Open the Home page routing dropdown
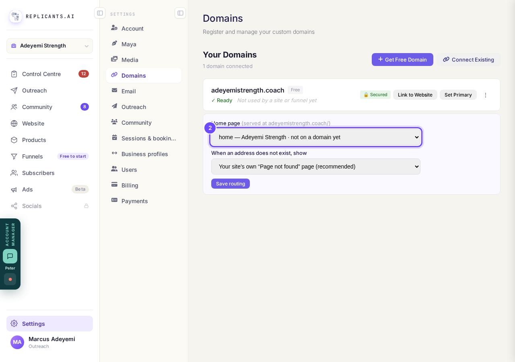 point(316,137)
